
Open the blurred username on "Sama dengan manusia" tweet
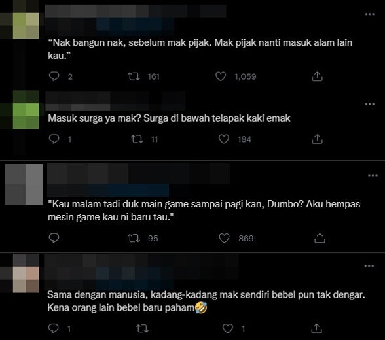click(x=141, y=260)
